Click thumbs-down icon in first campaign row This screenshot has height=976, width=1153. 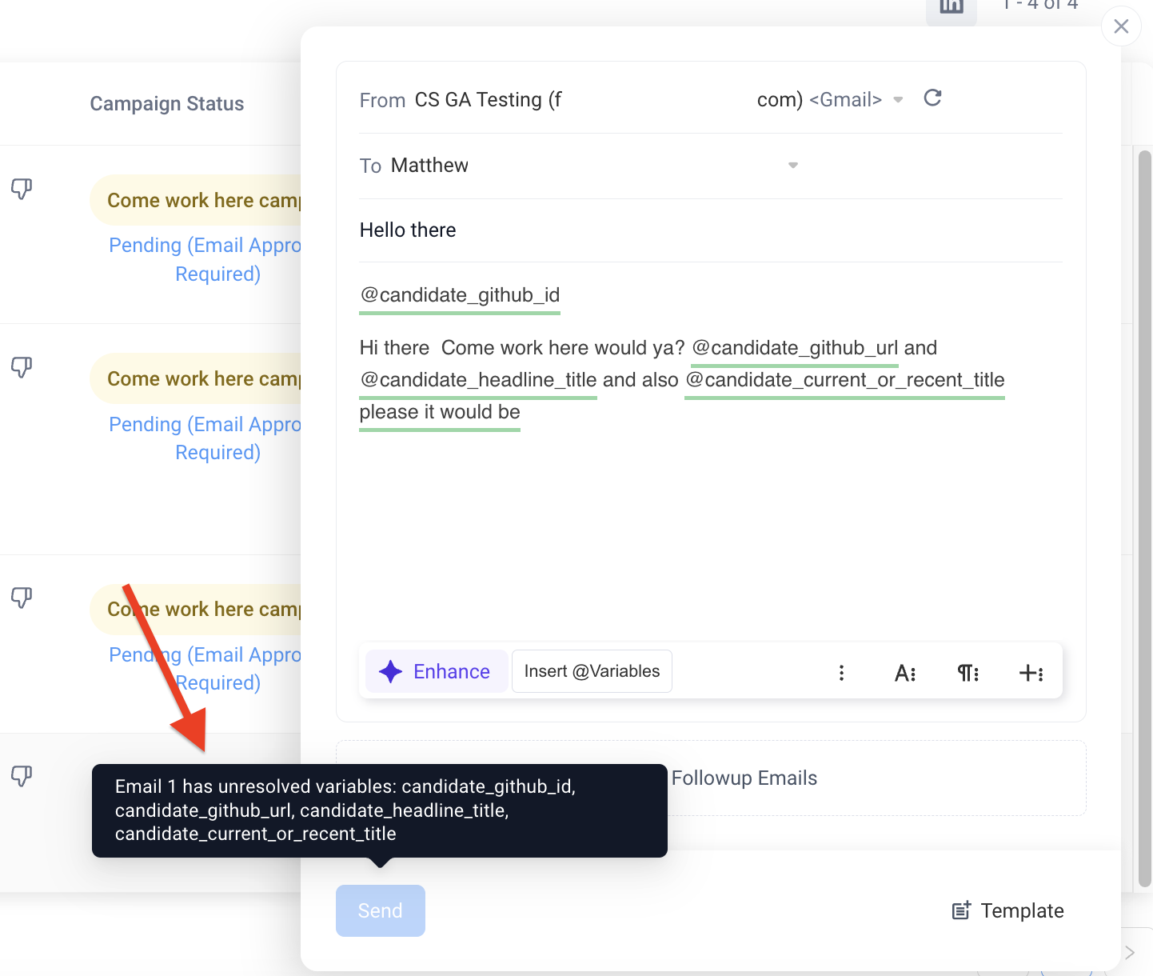click(x=22, y=189)
